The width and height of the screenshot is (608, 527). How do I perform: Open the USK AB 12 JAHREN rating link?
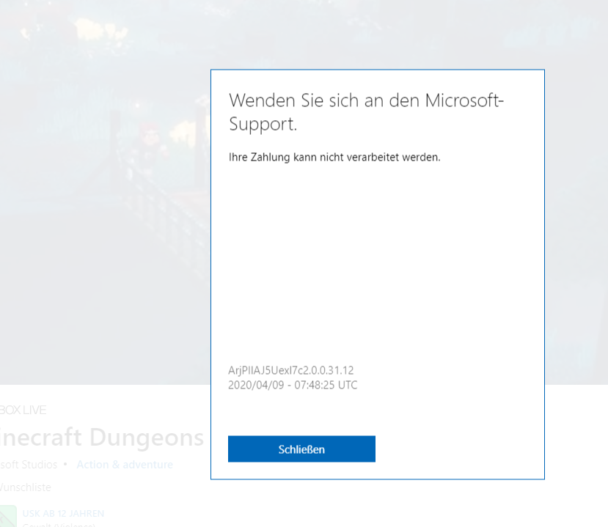tap(63, 513)
